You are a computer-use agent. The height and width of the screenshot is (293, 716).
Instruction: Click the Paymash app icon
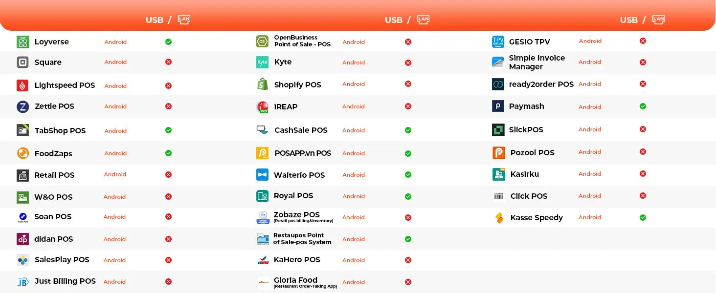(498, 106)
